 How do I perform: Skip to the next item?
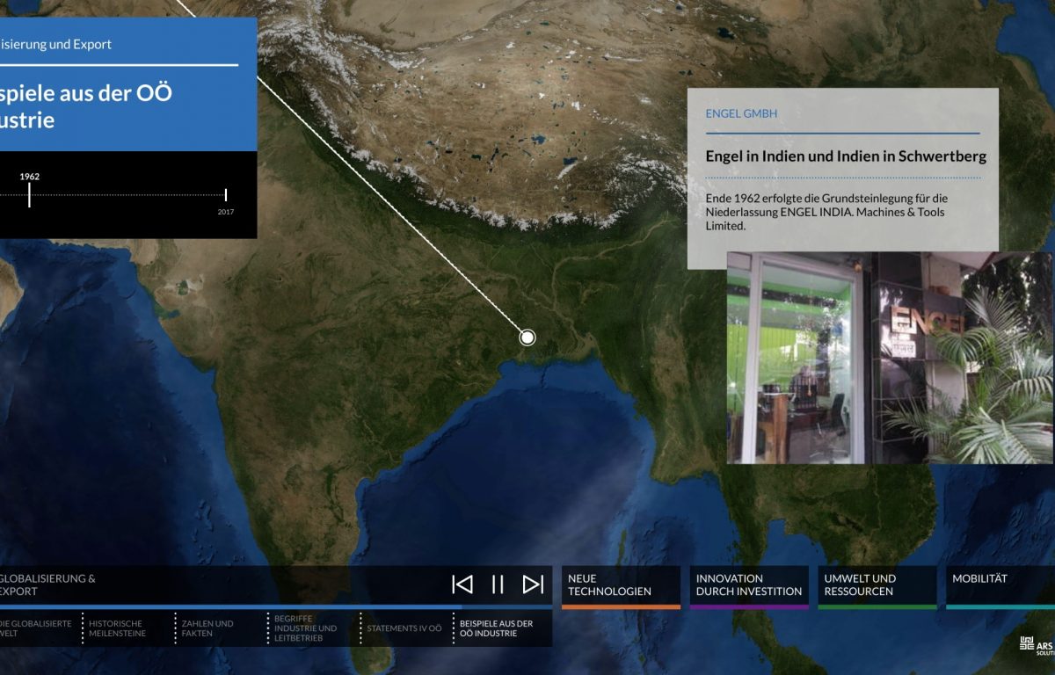pos(533,584)
